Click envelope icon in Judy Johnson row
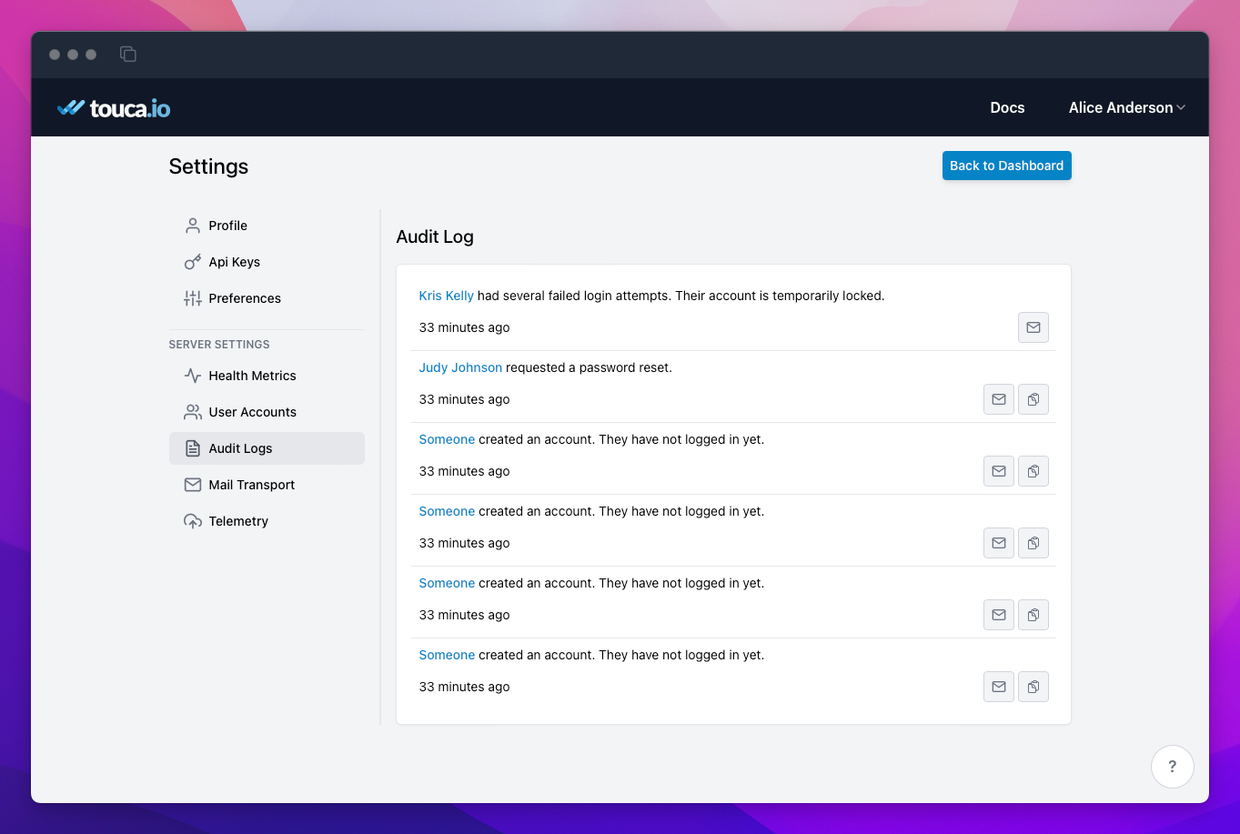The height and width of the screenshot is (834, 1240). tap(999, 399)
